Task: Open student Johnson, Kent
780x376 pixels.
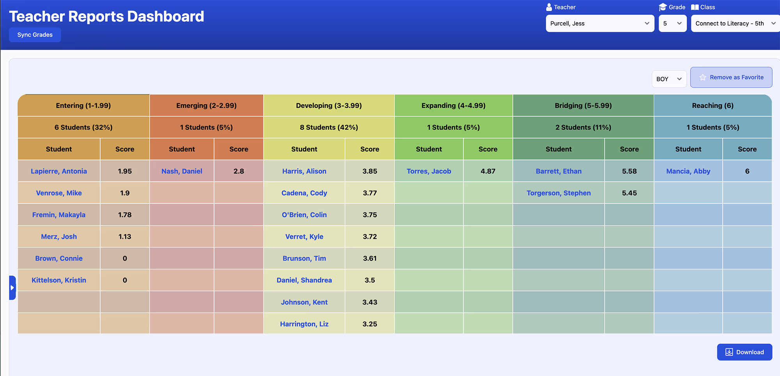Action: click(304, 302)
